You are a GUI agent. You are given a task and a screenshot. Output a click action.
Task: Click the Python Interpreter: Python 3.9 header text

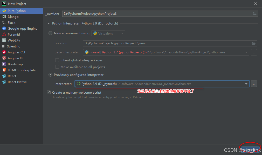[85, 23]
